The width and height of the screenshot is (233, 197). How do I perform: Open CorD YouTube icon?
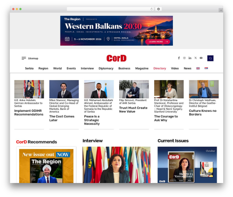tap(201, 58)
